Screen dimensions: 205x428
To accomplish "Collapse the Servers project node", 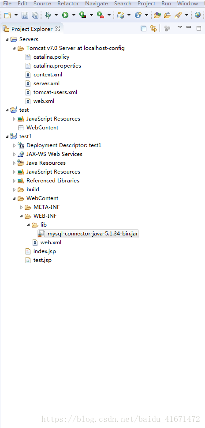I will point(7,40).
